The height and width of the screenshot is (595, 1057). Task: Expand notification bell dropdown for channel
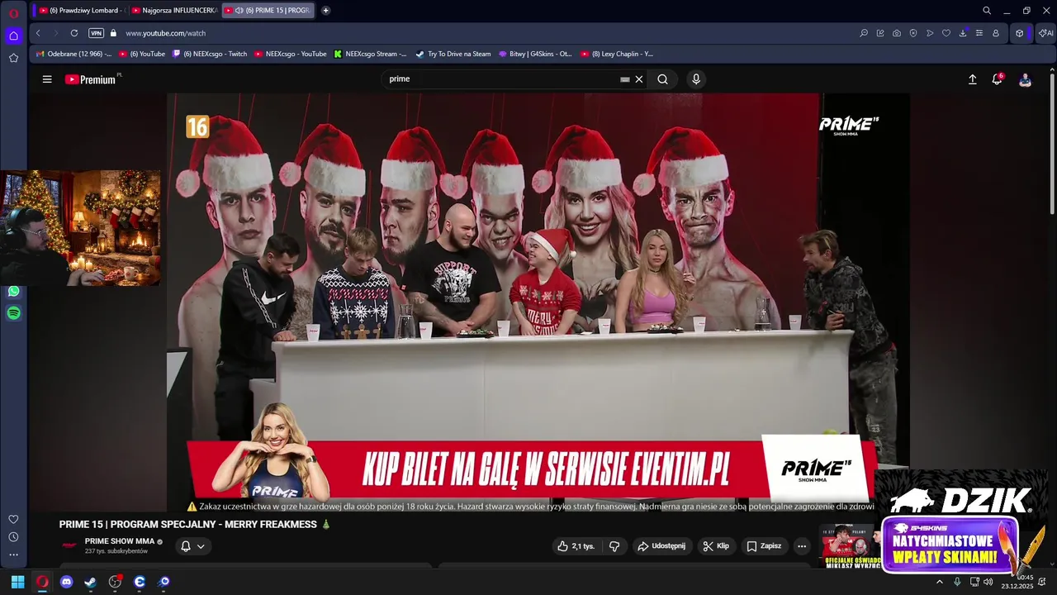click(x=192, y=546)
